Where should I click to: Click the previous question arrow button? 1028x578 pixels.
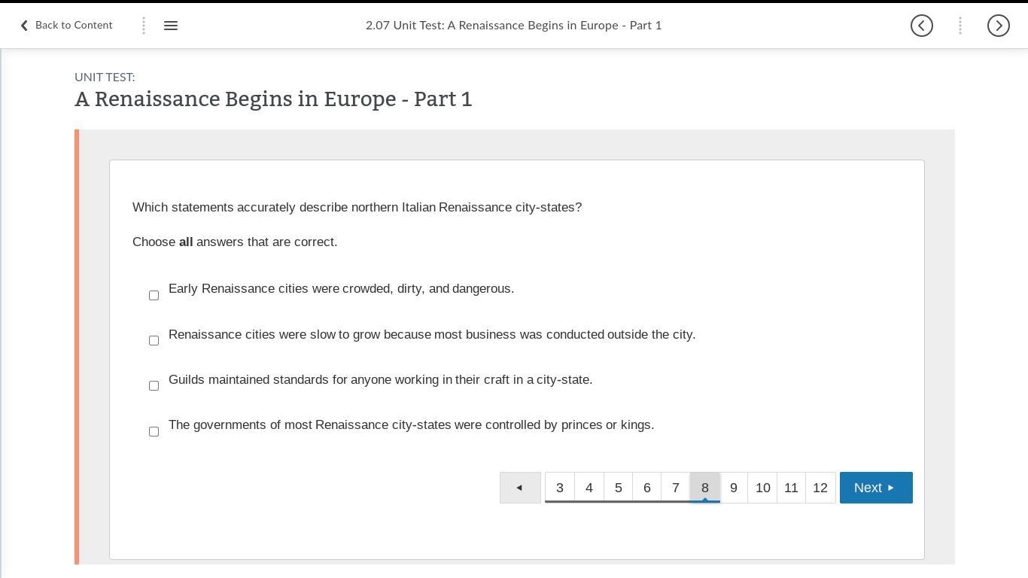coord(520,488)
